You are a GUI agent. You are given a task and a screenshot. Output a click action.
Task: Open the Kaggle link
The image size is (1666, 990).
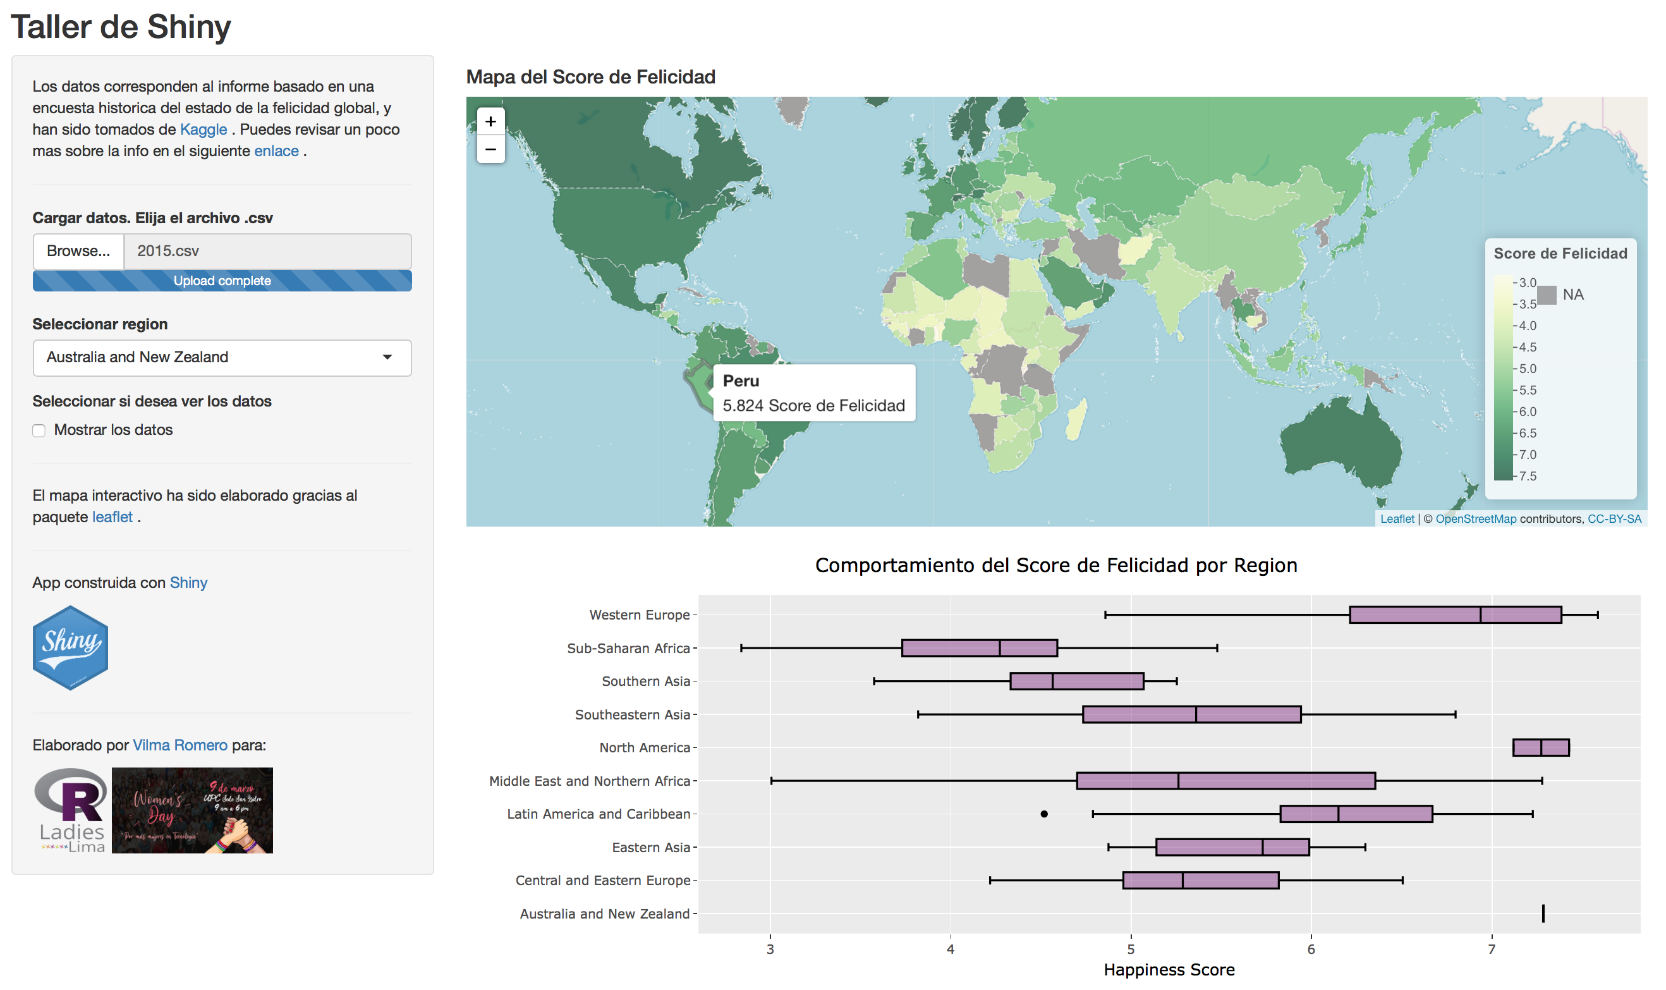tap(204, 130)
